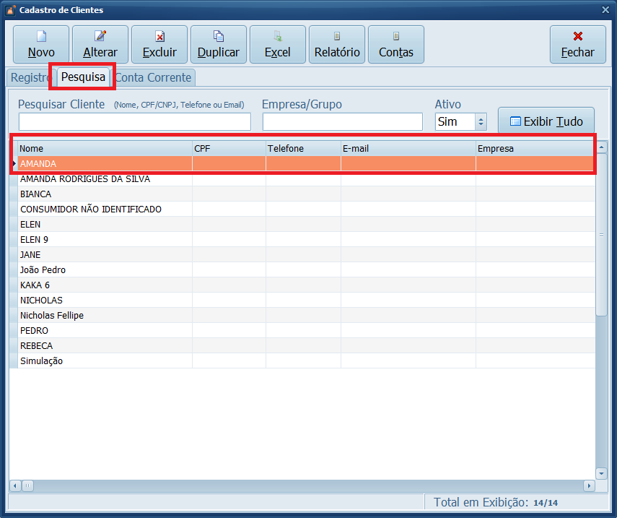617x518 pixels.
Task: Open the Contas accounts icon button
Action: tap(395, 45)
